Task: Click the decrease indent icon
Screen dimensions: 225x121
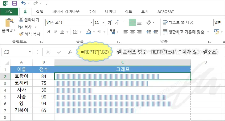Action: click(x=149, y=32)
